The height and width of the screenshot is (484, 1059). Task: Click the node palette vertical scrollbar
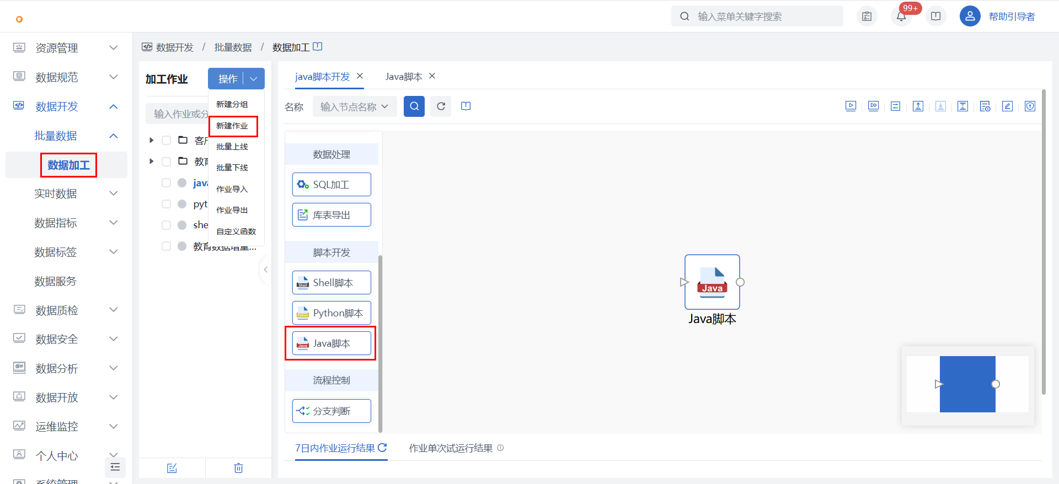click(380, 343)
